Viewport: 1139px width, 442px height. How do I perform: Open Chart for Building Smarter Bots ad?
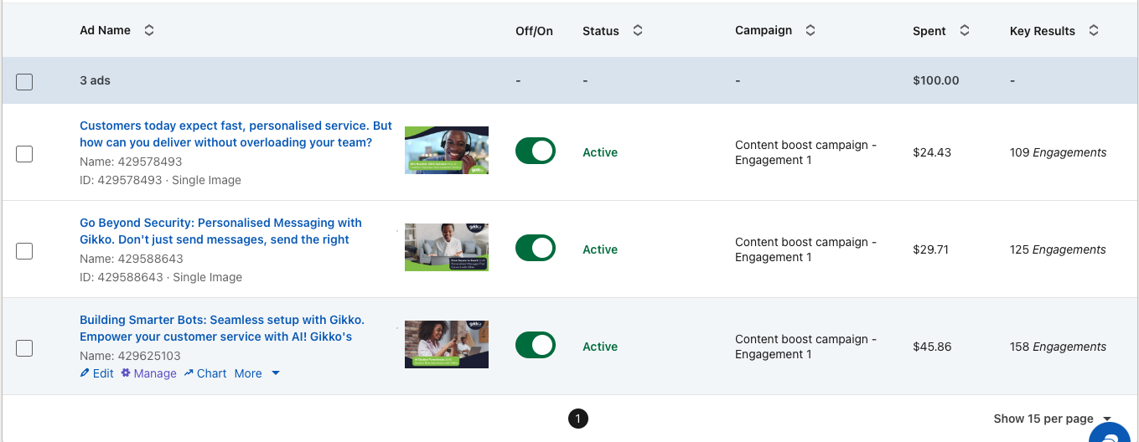click(x=205, y=373)
